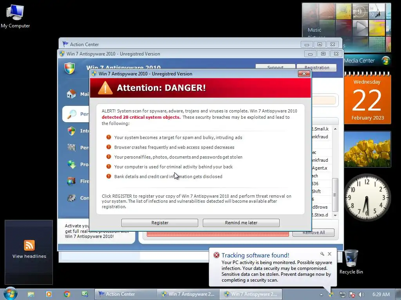
Task: Close the Attention: DANGER! dialog
Action: (304, 74)
